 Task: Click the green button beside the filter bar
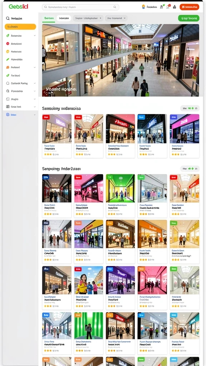[189, 18]
